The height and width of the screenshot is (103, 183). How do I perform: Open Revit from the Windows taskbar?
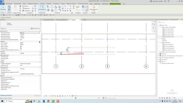[x=44, y=101]
